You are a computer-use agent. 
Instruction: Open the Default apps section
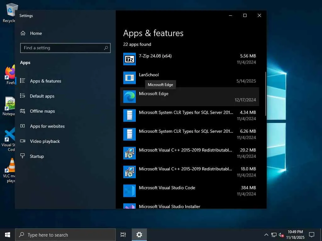point(42,96)
